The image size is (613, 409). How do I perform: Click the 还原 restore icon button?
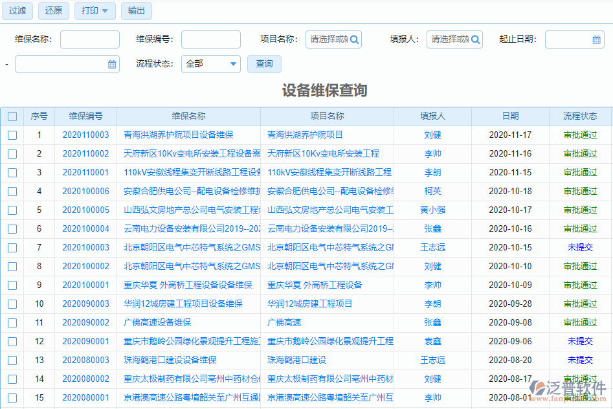pos(53,11)
